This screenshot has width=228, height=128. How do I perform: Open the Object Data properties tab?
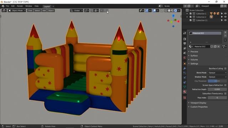tap(185, 87)
